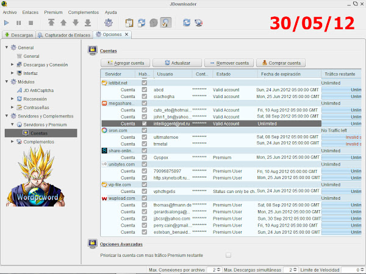Screen dimensions: 366x274
Task: Click the gray speech bubble toolbar icon
Action: click(x=153, y=23)
